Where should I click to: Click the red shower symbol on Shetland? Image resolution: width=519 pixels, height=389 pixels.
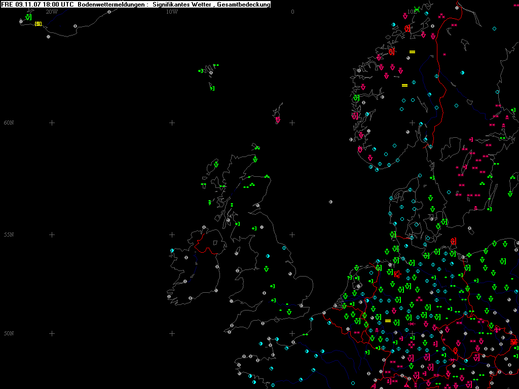278,120
